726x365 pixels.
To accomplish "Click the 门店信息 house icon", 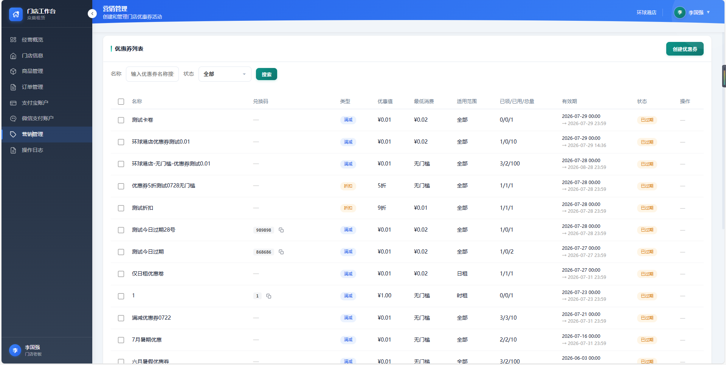I will click(x=13, y=56).
